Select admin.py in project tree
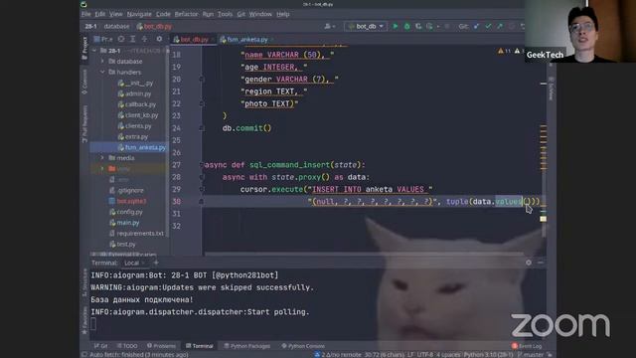 pyautogui.click(x=134, y=93)
